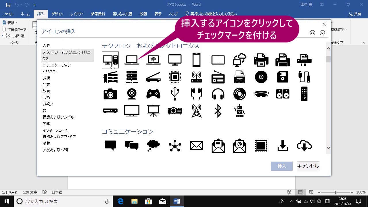Select the desktop computer icon
368x207 pixels.
[x=110, y=60]
